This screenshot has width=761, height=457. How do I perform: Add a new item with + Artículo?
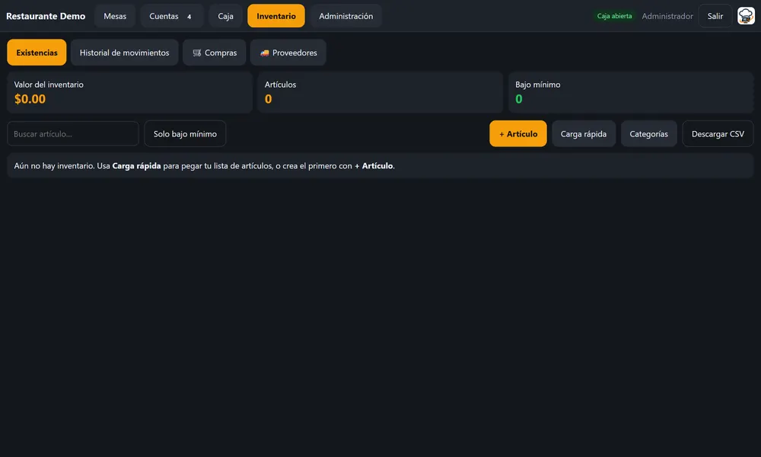(517, 133)
